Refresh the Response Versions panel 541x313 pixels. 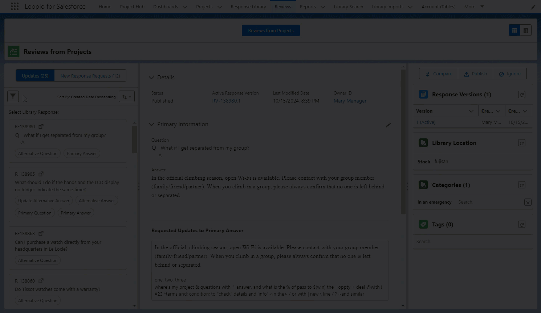pyautogui.click(x=522, y=95)
